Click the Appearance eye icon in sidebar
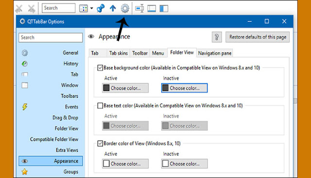This screenshot has height=178, width=311. 25,161
